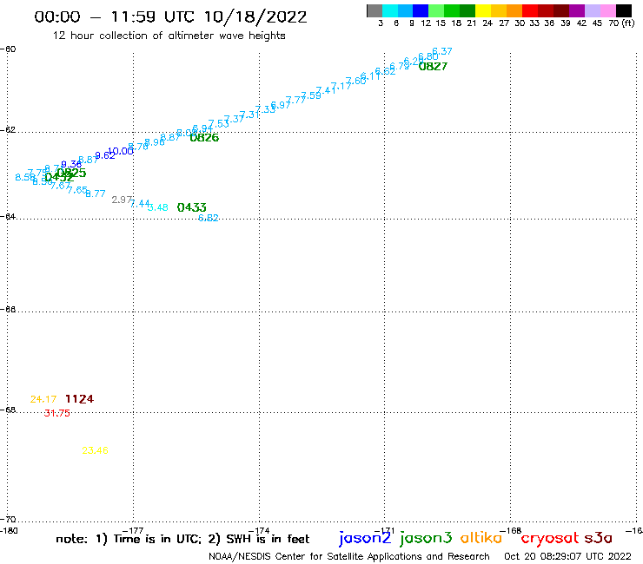Select the s3a legend label
This screenshot has width=643, height=564.
(x=599, y=538)
